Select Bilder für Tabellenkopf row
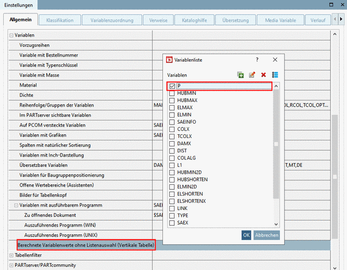The height and width of the screenshot is (270, 347). (x=169, y=195)
